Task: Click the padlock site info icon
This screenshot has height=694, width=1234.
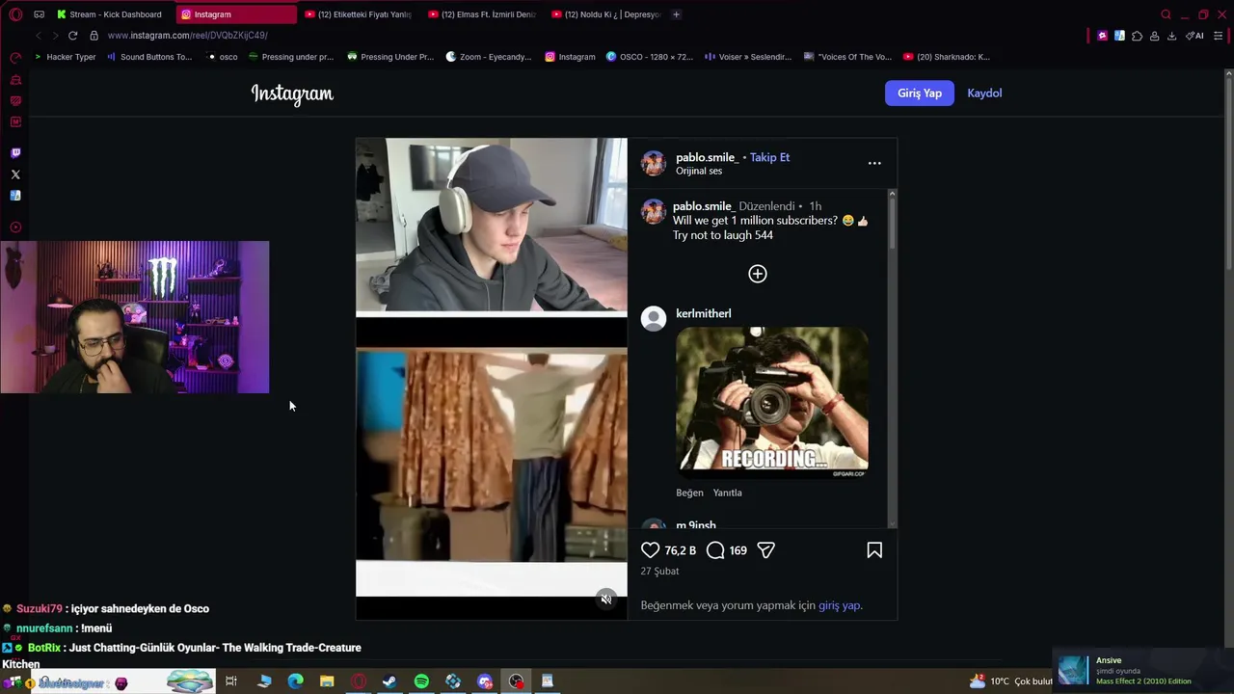Action: tap(94, 36)
